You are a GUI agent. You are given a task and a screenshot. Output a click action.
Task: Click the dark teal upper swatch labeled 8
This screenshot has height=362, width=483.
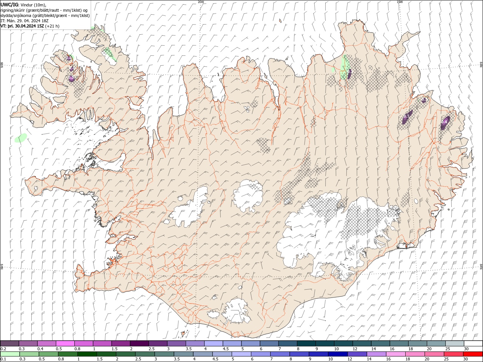(306, 344)
